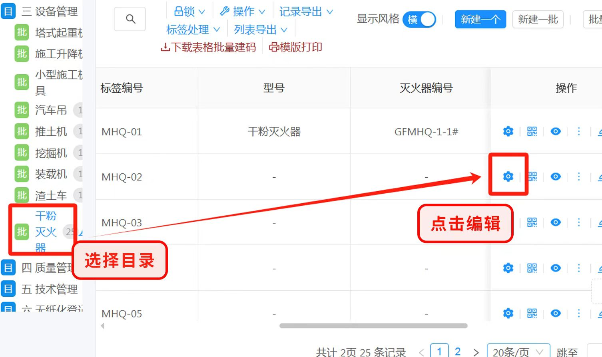Click the 新建一个 create button
The height and width of the screenshot is (357, 602).
click(480, 19)
